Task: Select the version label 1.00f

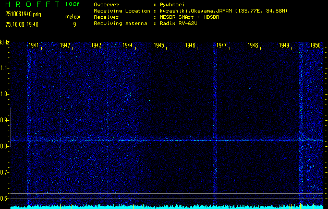Action: [72, 4]
